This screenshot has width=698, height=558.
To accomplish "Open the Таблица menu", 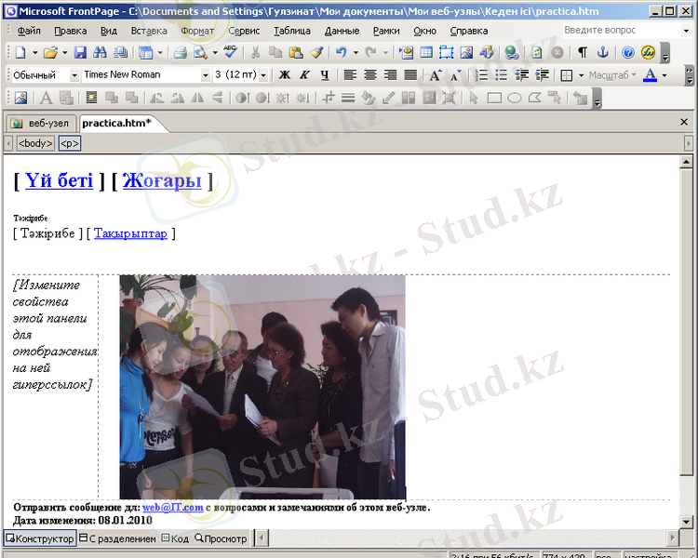I will click(x=292, y=31).
